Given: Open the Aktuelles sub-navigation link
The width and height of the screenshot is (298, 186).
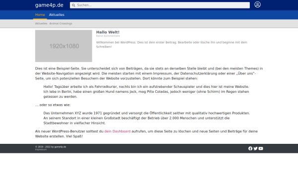Looking at the screenshot, I should coord(41,23).
